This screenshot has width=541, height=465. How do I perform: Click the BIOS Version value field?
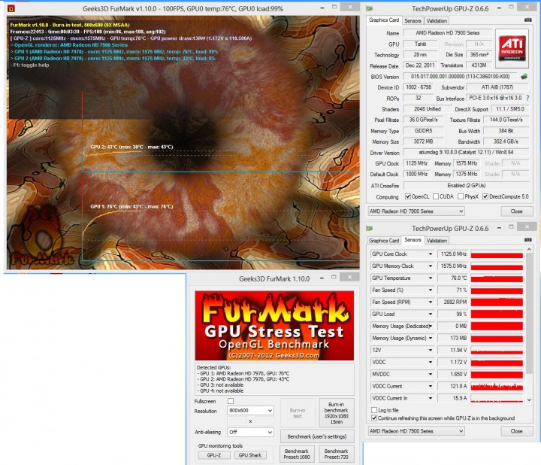pos(461,76)
